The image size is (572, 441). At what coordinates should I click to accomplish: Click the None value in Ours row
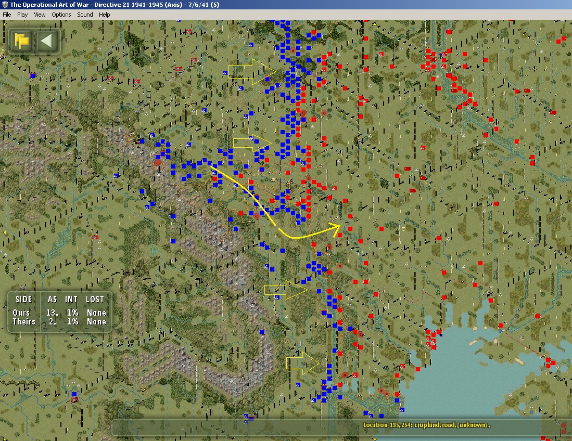click(x=96, y=313)
